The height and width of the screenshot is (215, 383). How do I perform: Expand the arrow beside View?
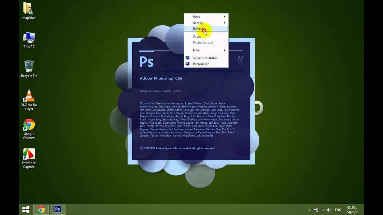click(225, 17)
